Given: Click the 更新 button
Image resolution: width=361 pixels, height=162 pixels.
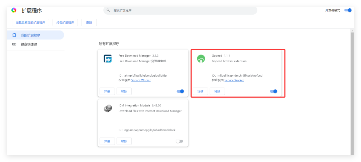Looking at the screenshot, I should 89,22.
